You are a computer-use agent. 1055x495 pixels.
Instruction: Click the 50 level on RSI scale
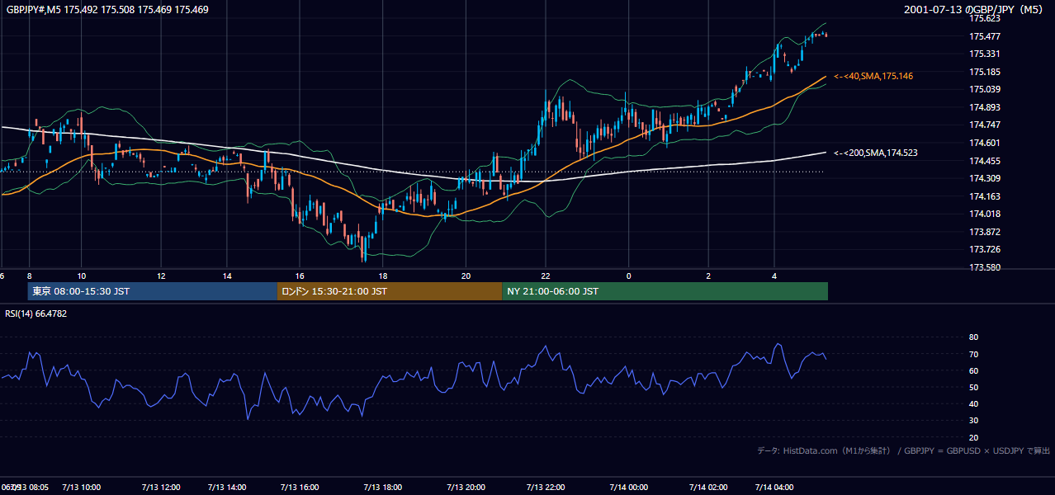point(974,387)
